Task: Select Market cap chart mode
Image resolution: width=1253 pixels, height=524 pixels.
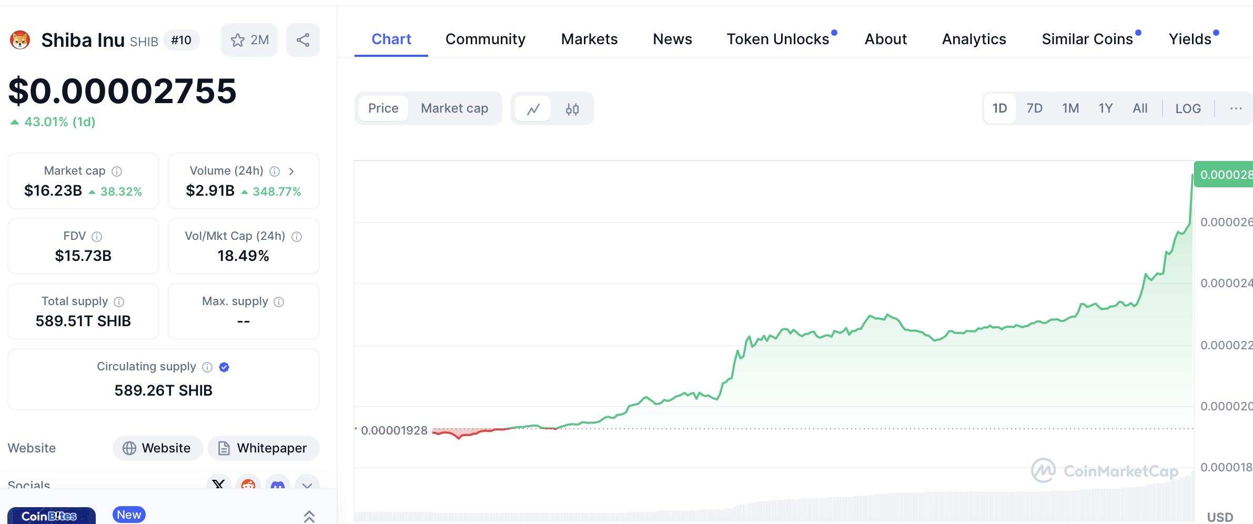Action: [x=454, y=108]
